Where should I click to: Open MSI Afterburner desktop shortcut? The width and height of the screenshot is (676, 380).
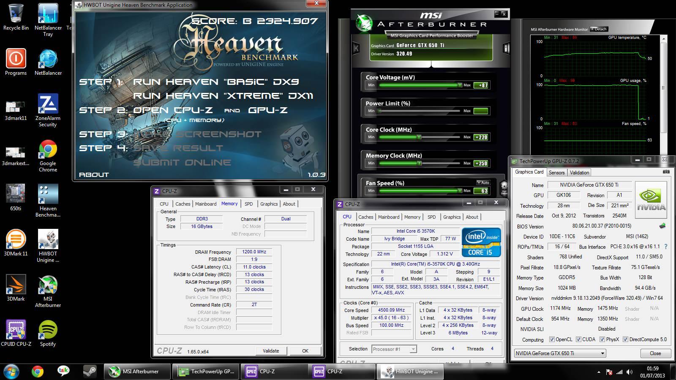48,291
